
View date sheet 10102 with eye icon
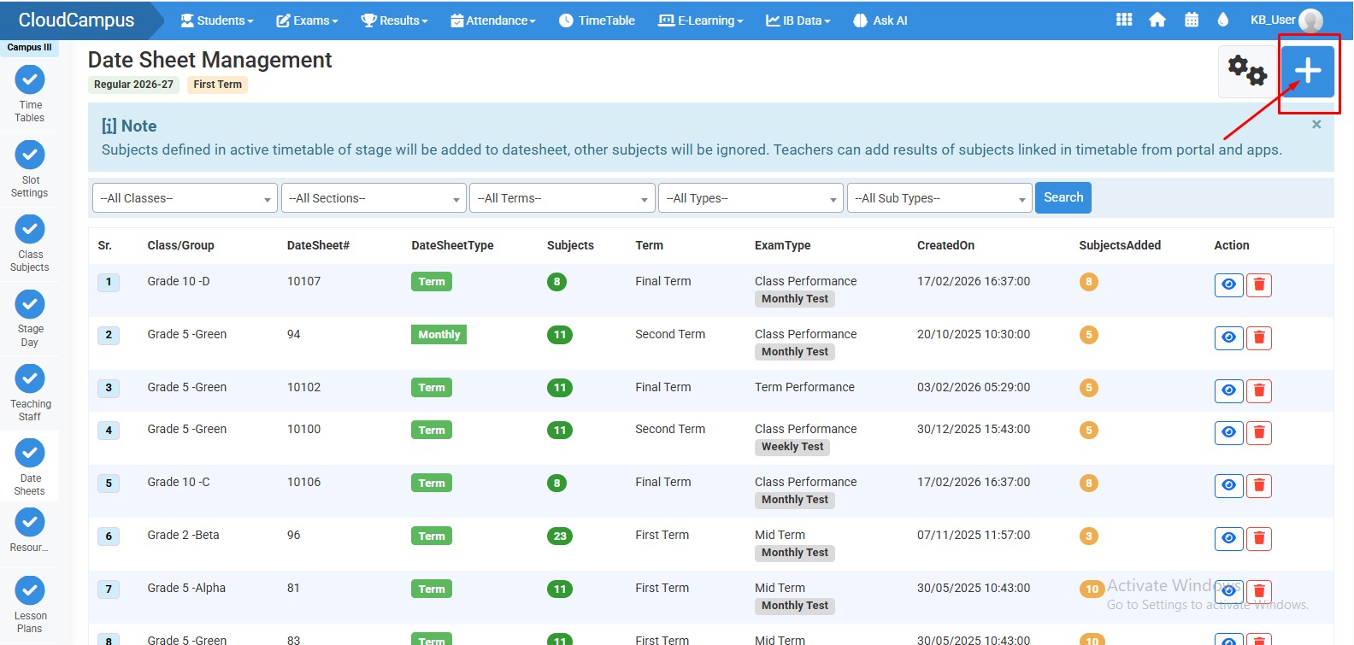(x=1228, y=390)
